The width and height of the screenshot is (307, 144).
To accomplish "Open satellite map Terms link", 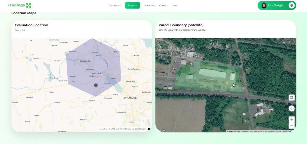I will point(278,131).
